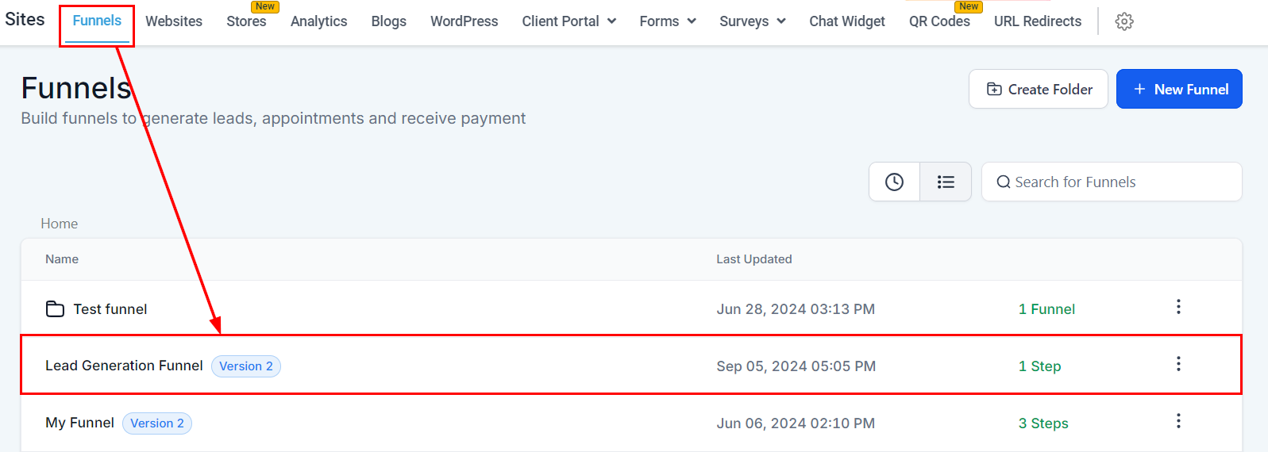Open the Stores tab
This screenshot has height=452, width=1268.
(x=246, y=21)
